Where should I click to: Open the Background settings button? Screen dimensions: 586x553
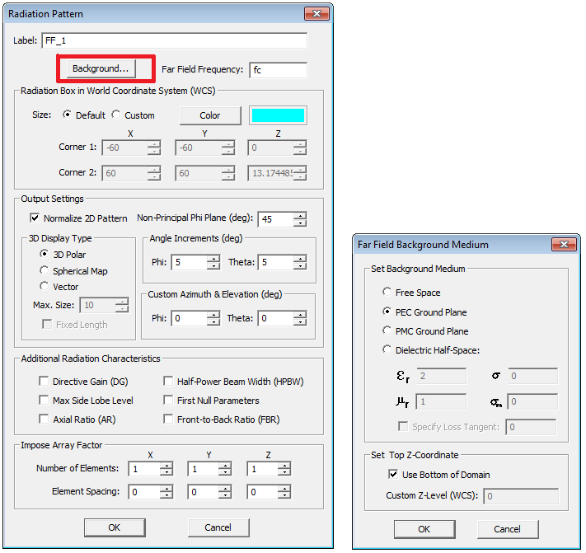101,68
